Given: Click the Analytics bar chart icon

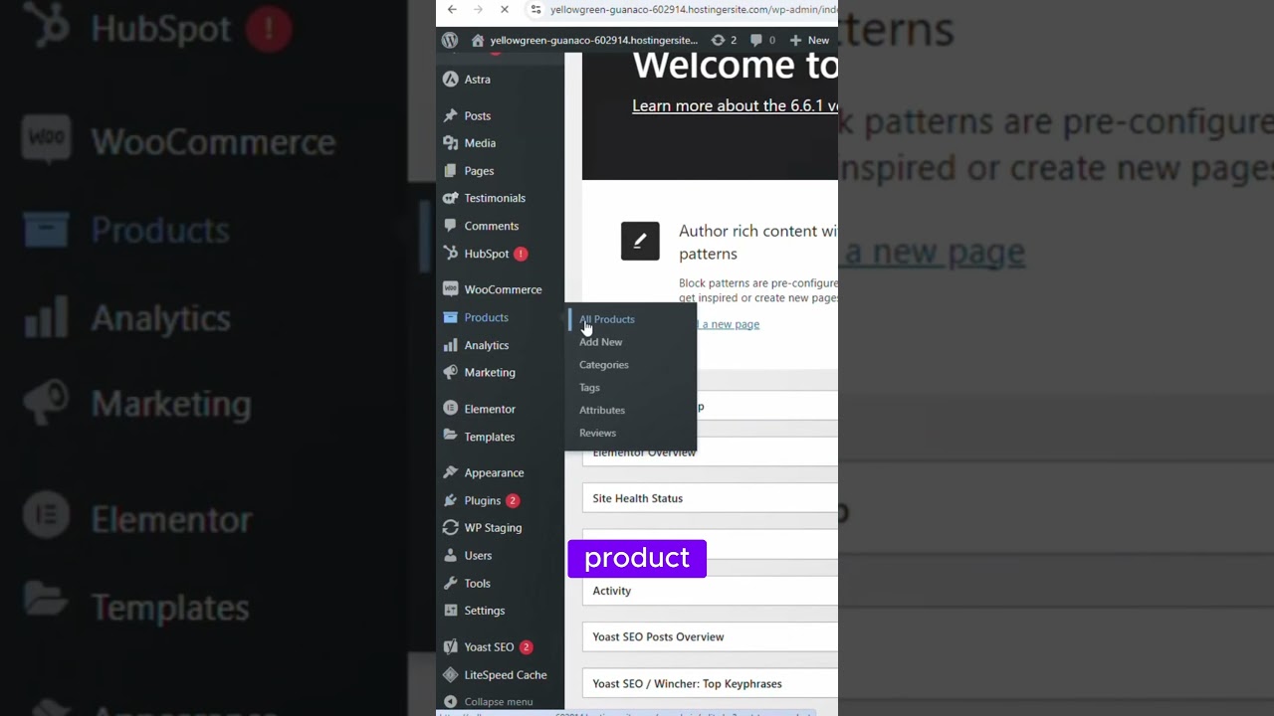Looking at the screenshot, I should [x=451, y=345].
